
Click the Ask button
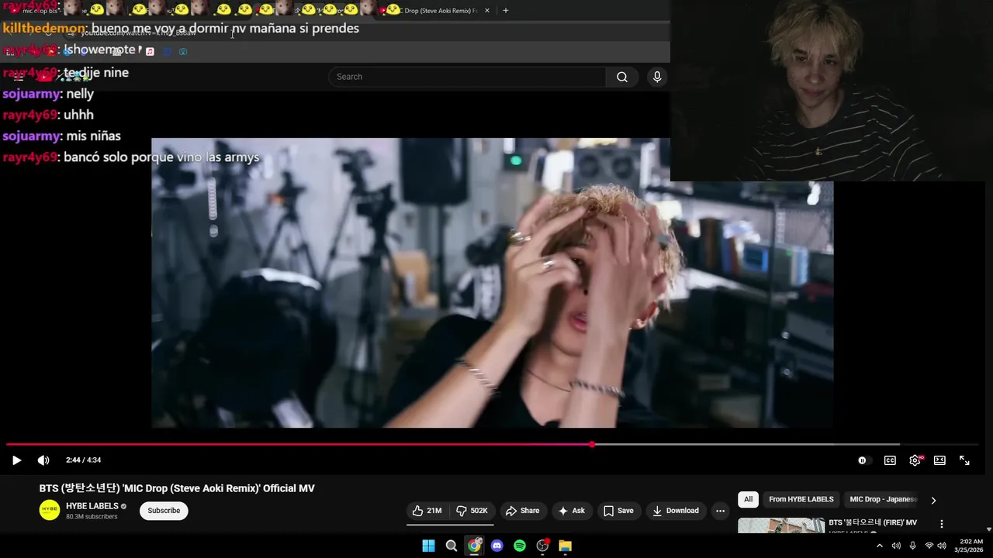571,511
